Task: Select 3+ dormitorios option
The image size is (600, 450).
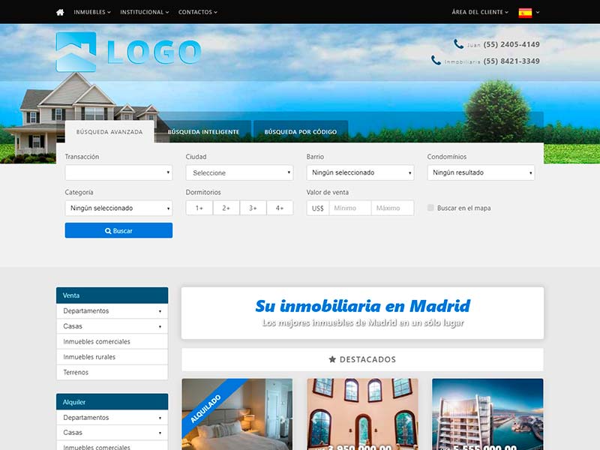Action: pyautogui.click(x=253, y=208)
